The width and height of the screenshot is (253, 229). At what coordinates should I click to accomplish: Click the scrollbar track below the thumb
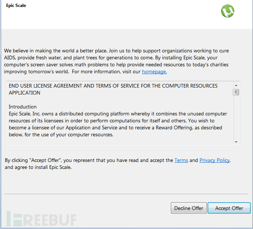click(236, 117)
